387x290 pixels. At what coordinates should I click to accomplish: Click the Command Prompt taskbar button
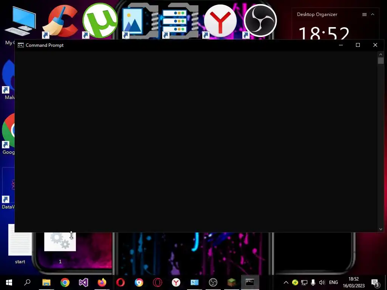pos(250,282)
